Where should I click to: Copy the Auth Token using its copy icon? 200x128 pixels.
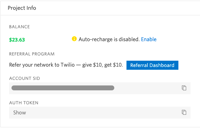(184, 112)
